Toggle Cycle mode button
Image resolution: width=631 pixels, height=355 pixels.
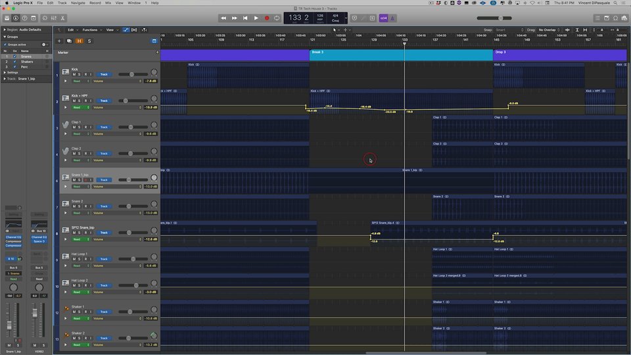[x=277, y=18]
